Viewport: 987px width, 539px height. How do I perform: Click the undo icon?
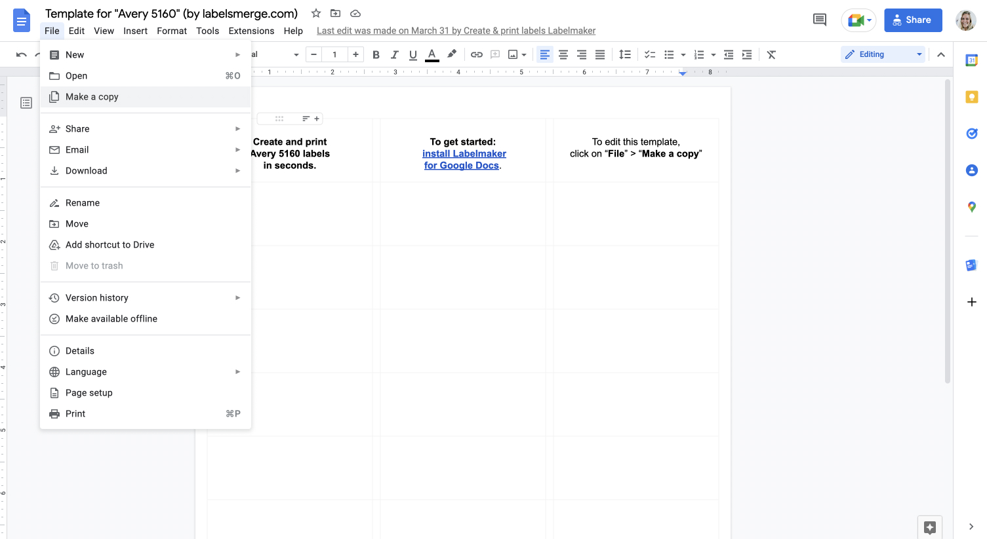click(x=22, y=55)
